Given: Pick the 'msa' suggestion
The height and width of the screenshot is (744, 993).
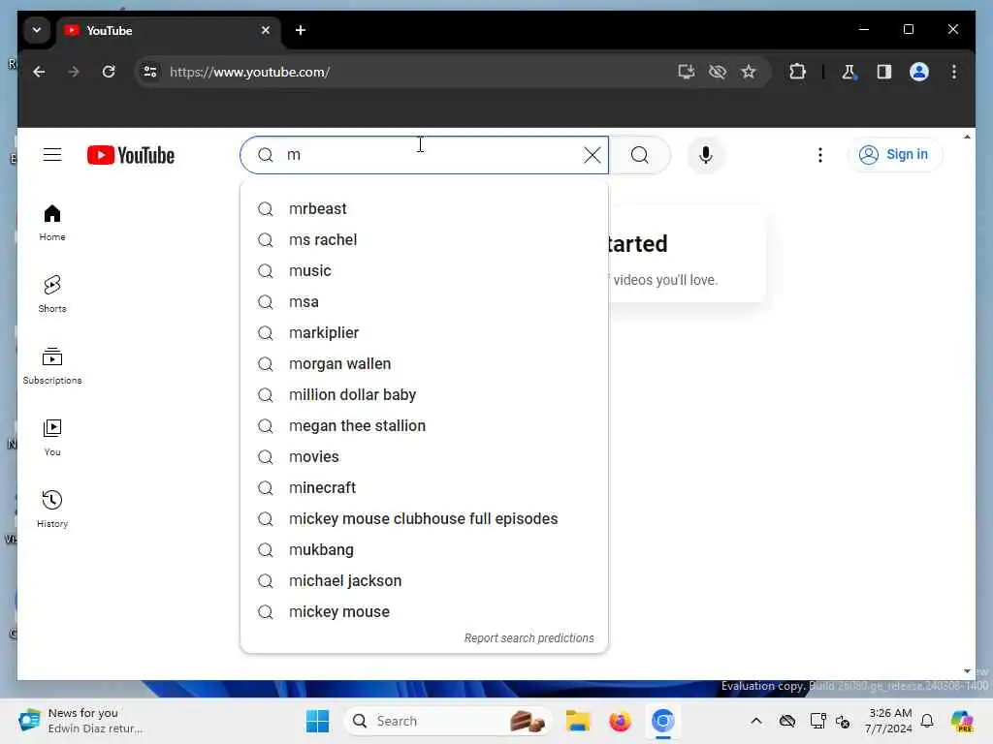Looking at the screenshot, I should click(425, 302).
